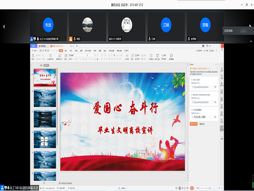The height and width of the screenshot is (191, 254).
Task: Add new slide with plus icon
Action: [44, 183]
